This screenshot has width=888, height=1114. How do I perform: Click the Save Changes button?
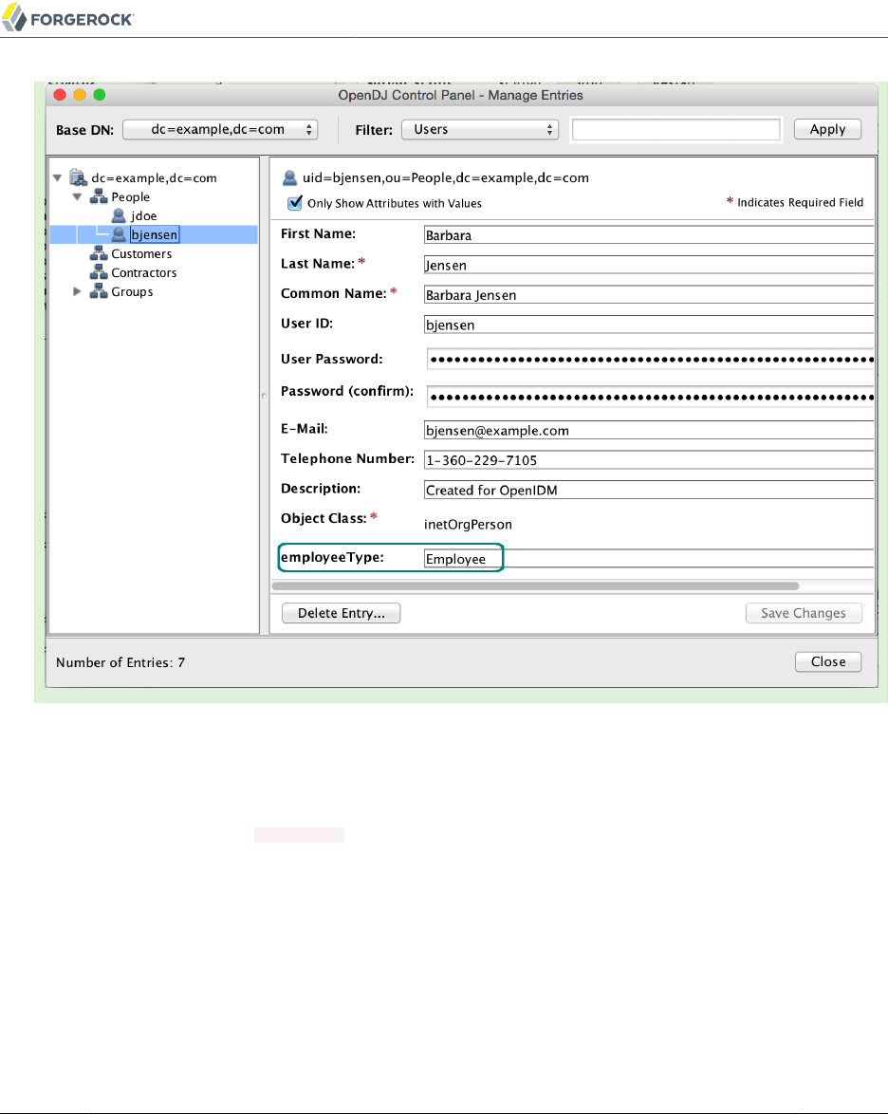coord(804,613)
